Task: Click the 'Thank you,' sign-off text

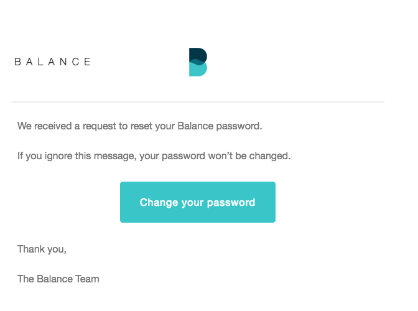Action: (42, 249)
